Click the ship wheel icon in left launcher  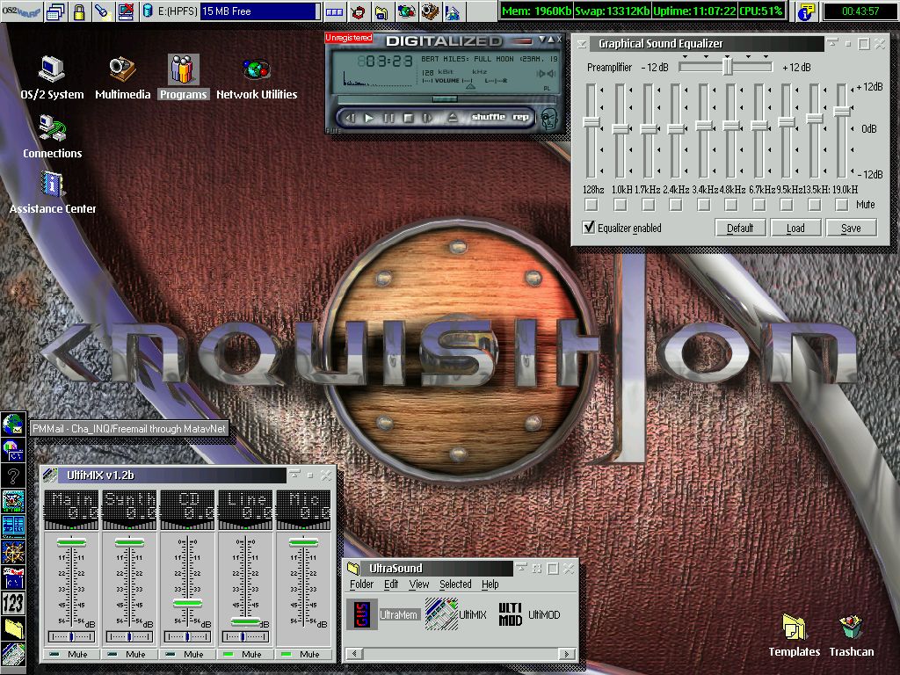[12, 552]
